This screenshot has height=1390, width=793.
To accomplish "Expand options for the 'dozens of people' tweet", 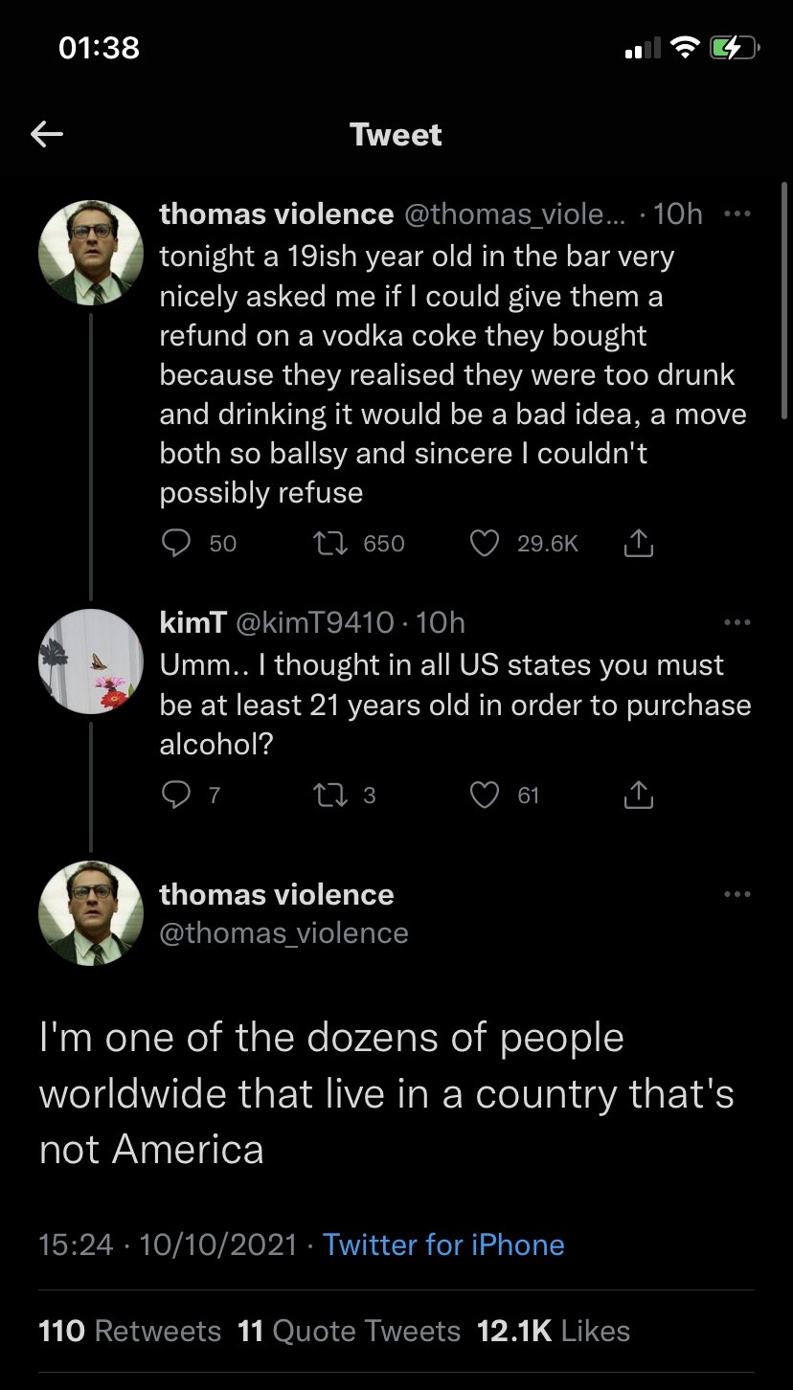I will (x=738, y=893).
